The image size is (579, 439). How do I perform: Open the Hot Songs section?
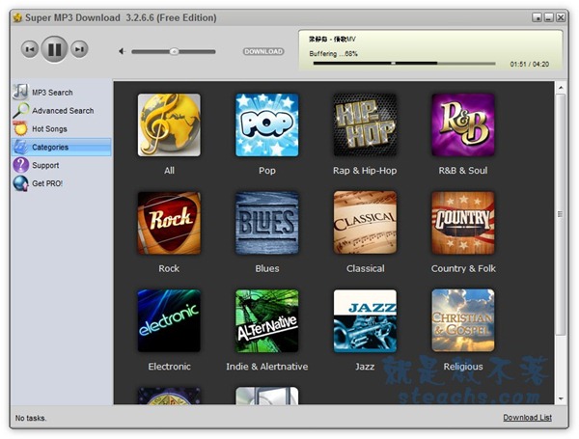49,129
